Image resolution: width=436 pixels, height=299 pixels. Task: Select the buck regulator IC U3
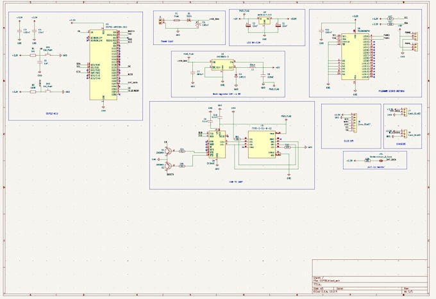222,65
